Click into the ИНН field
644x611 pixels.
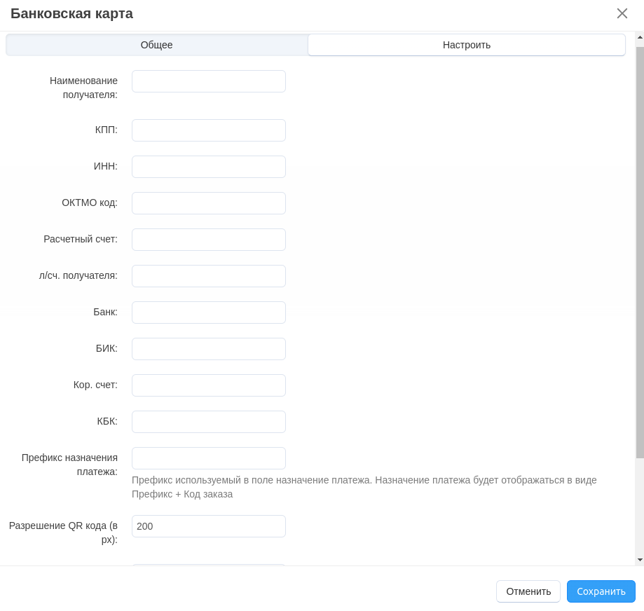tap(209, 167)
